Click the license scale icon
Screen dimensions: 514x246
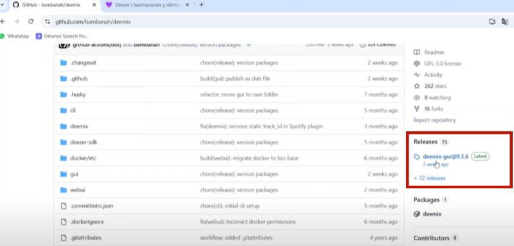click(x=416, y=63)
